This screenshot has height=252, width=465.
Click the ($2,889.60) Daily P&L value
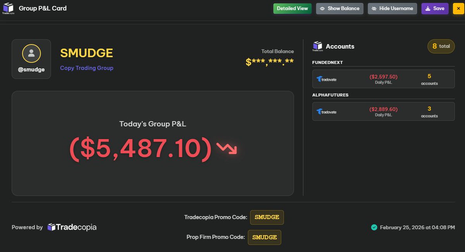pyautogui.click(x=383, y=109)
